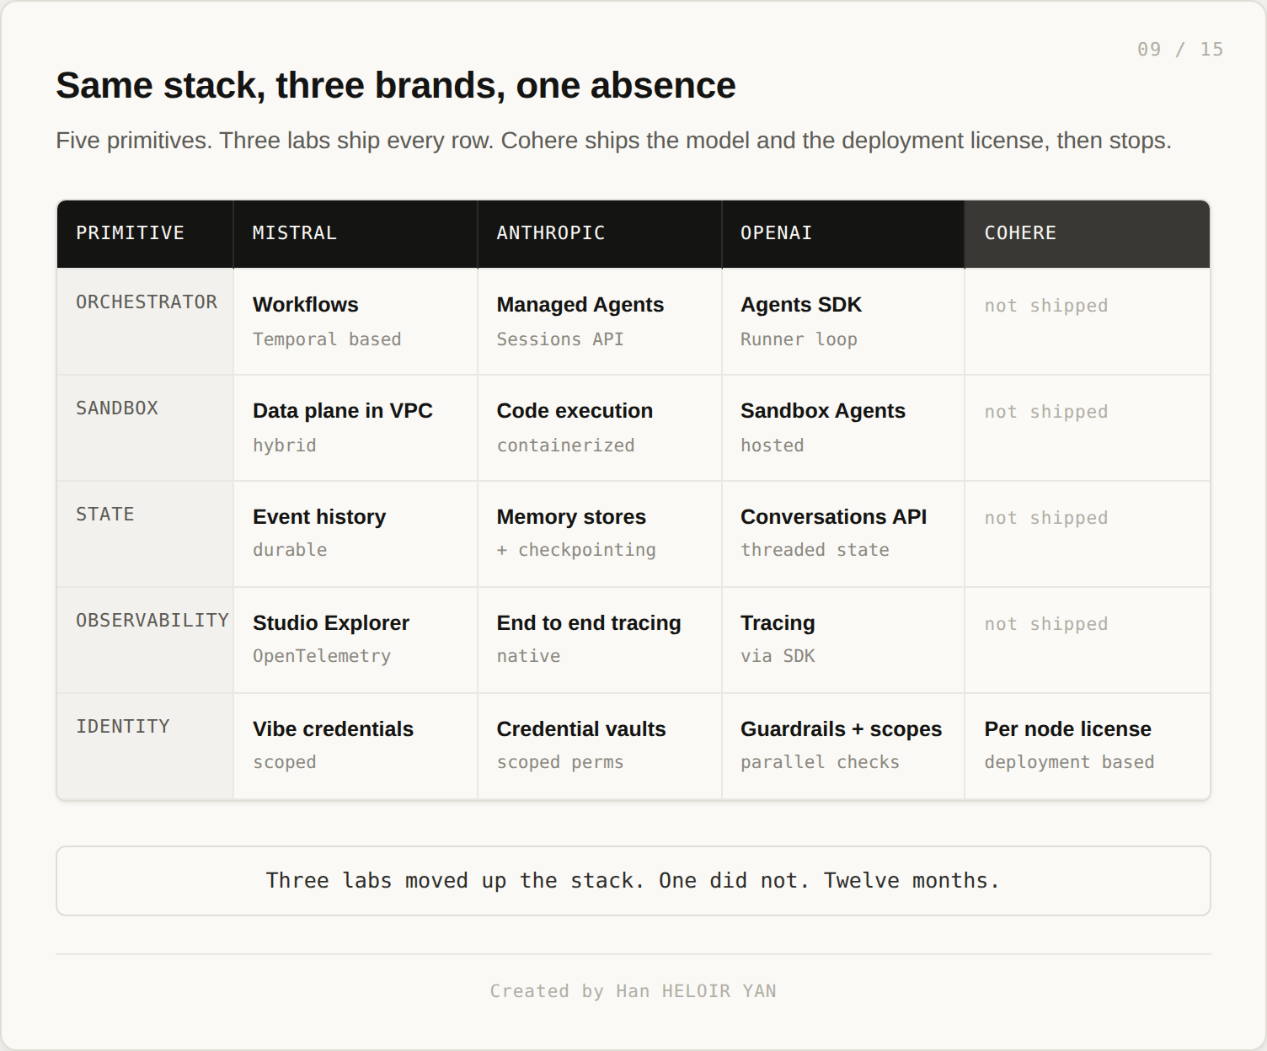Click the 'Runner loop' caption
The width and height of the screenshot is (1267, 1051).
799,339
